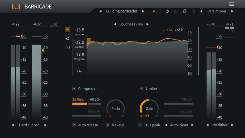Viewport: 245px width, 138px height.
Task: Disable the Limiter checkbox
Action: click(x=141, y=89)
